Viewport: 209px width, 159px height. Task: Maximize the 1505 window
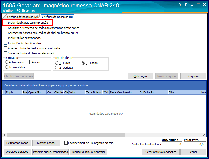tap(199, 4)
